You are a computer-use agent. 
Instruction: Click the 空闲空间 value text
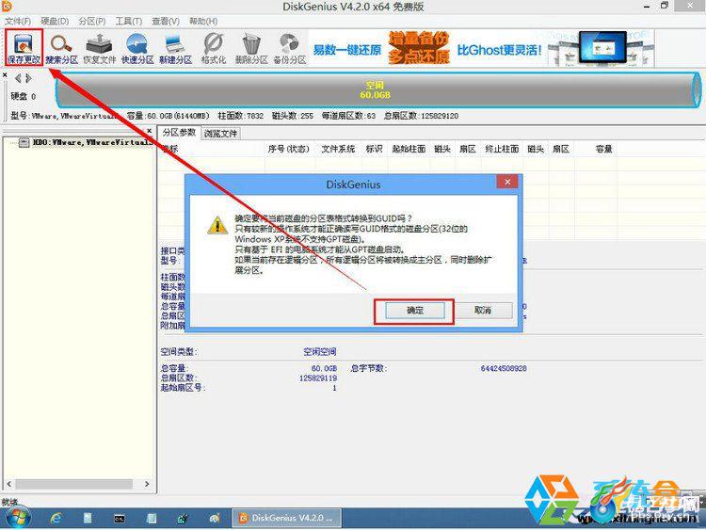[320, 352]
